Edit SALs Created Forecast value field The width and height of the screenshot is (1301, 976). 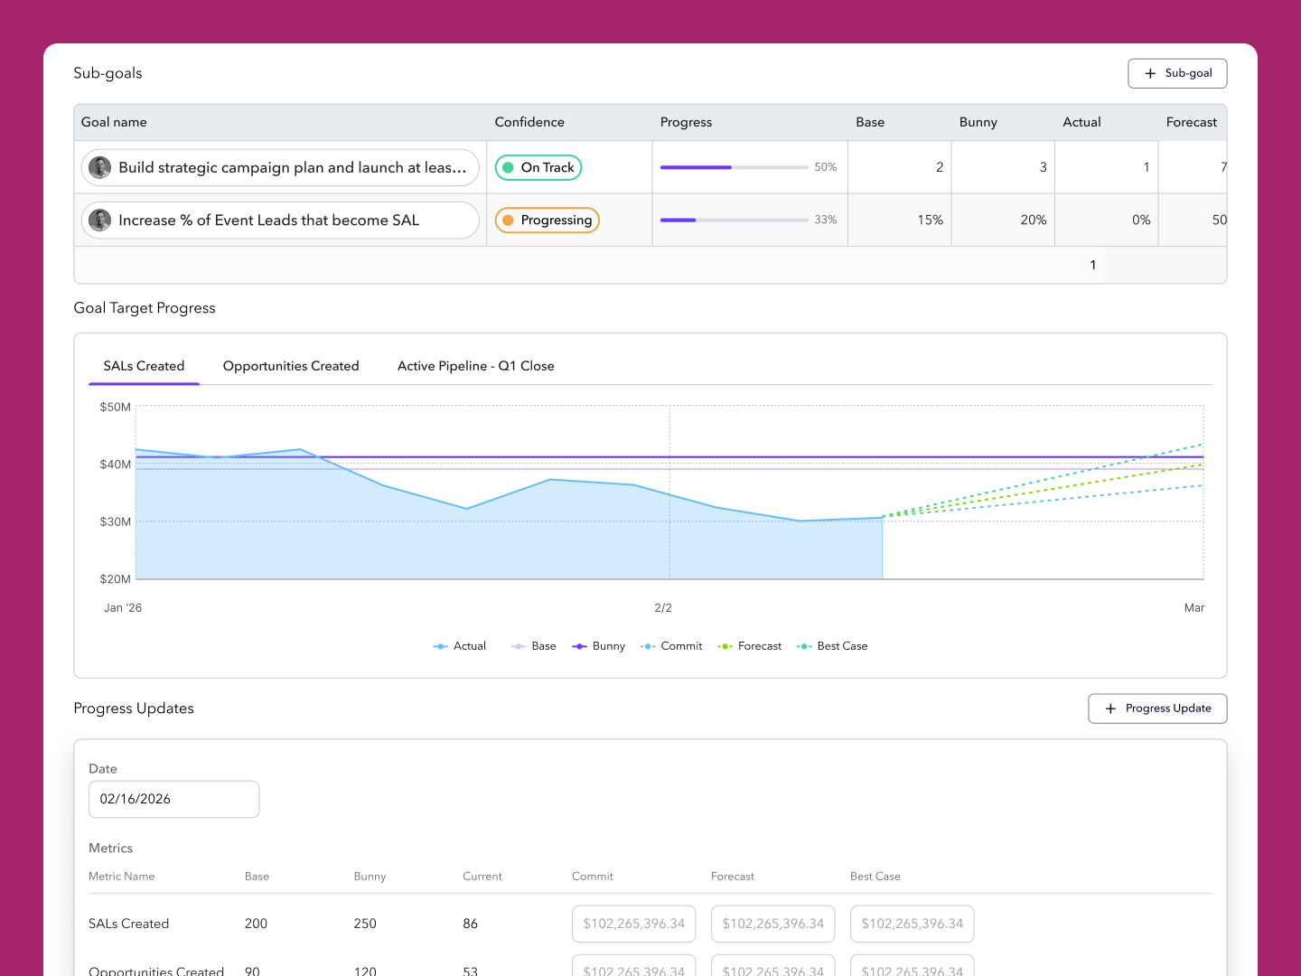(x=773, y=924)
